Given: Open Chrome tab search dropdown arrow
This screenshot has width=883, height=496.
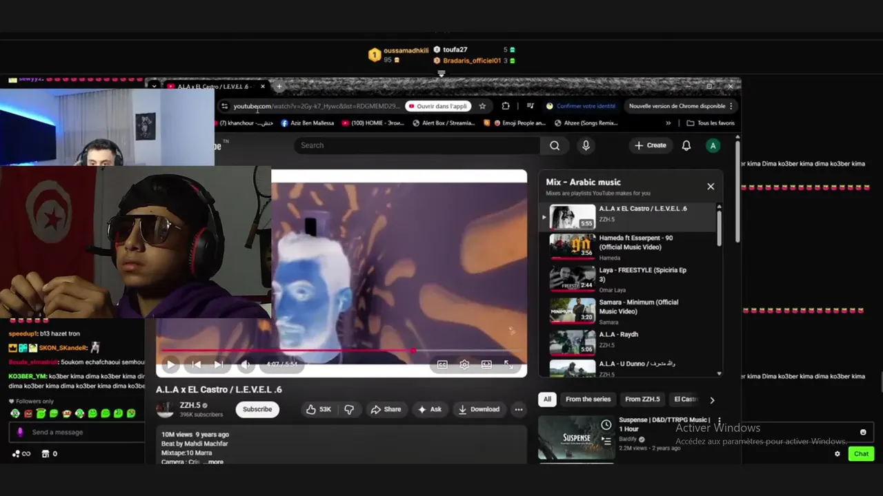Looking at the screenshot, I should coord(154,87).
